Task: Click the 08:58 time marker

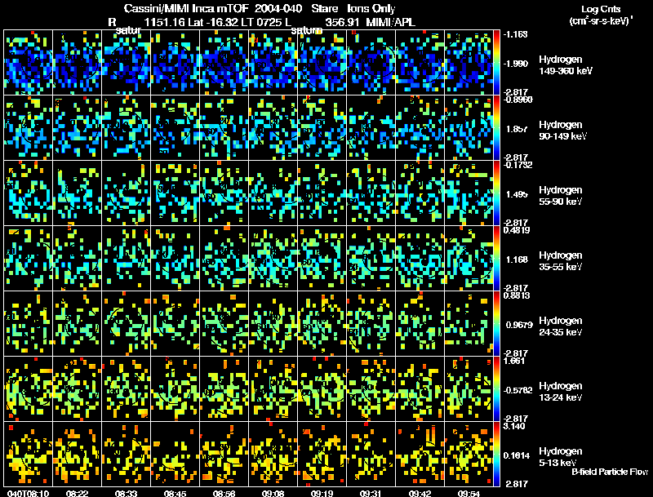Action: click(224, 493)
